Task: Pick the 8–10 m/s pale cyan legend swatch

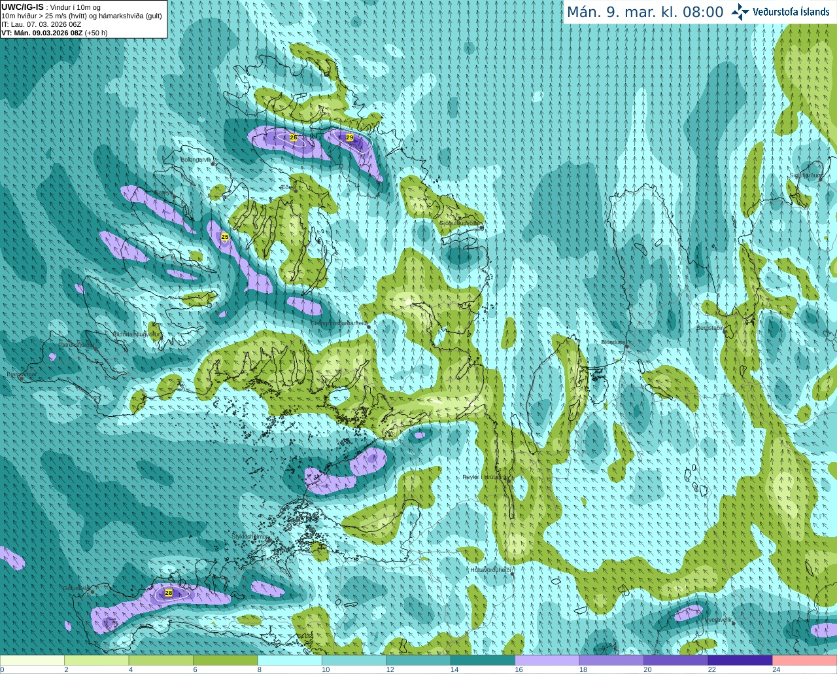Action: coord(290,660)
